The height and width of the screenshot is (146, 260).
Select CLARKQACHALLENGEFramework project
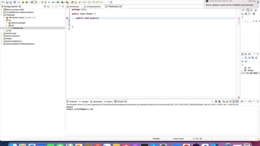tap(19, 12)
